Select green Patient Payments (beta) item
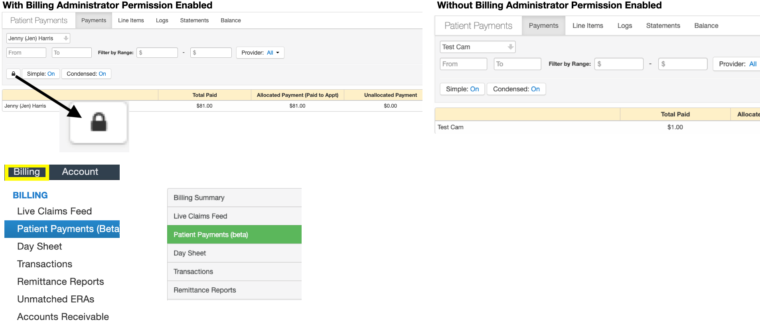Viewport: 760px width, 322px height. [235, 235]
